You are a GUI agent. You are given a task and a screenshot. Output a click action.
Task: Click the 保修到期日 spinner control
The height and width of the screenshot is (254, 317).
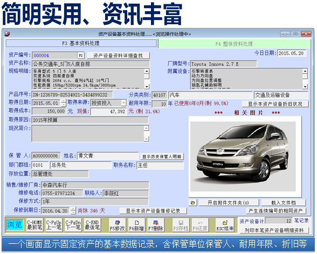(x=73, y=211)
